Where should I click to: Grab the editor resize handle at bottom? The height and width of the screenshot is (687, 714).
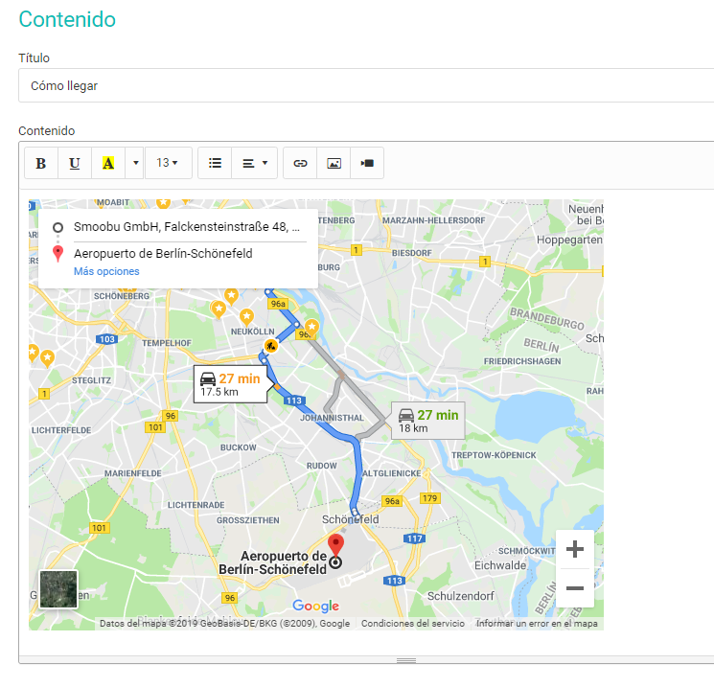pyautogui.click(x=405, y=660)
